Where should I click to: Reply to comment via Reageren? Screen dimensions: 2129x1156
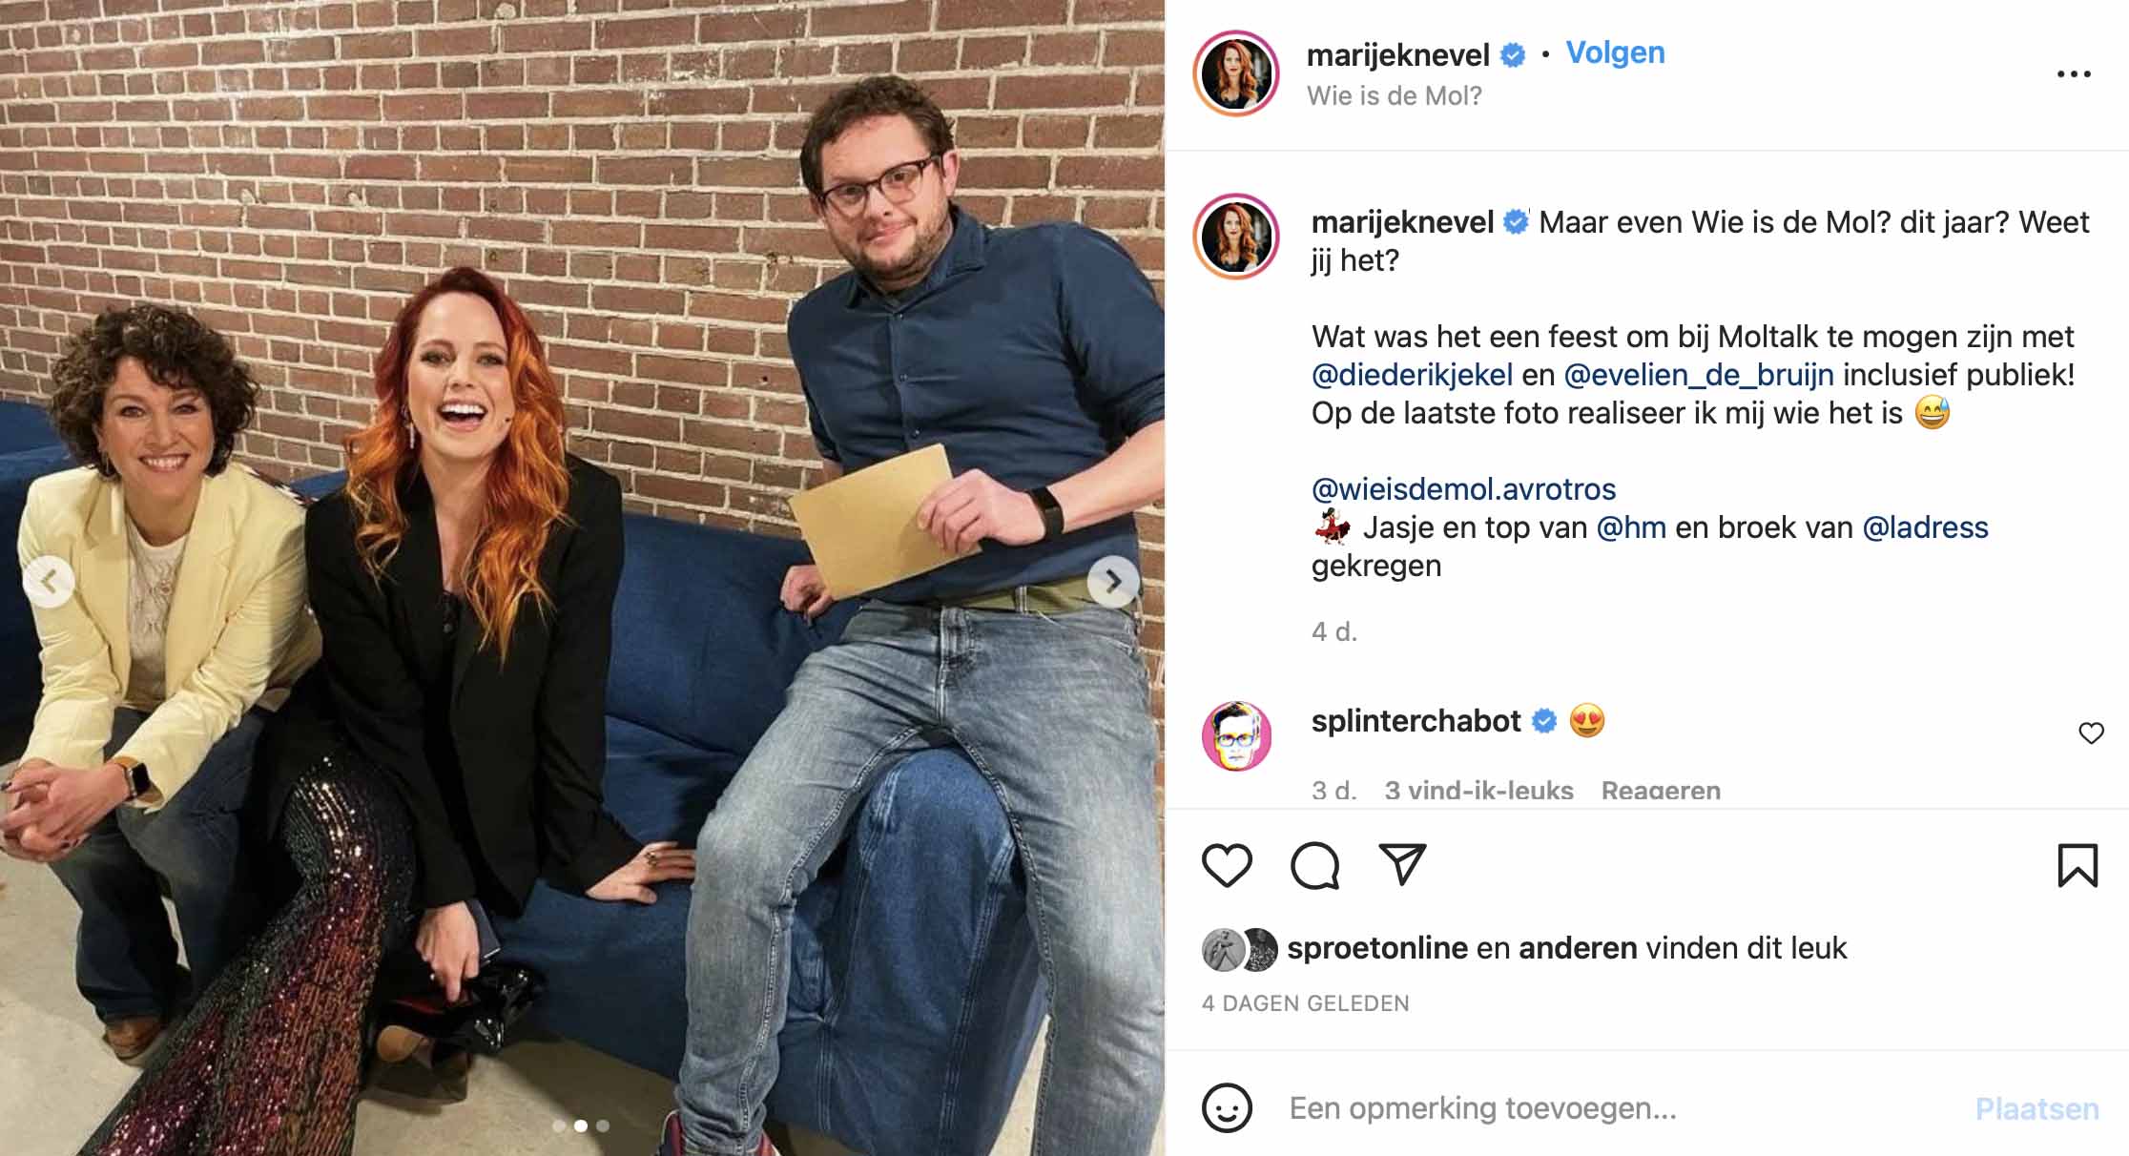click(x=1661, y=791)
